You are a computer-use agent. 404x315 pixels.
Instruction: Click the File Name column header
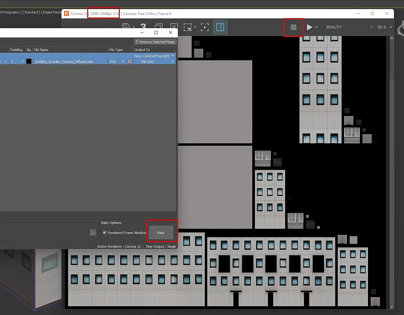click(70, 50)
